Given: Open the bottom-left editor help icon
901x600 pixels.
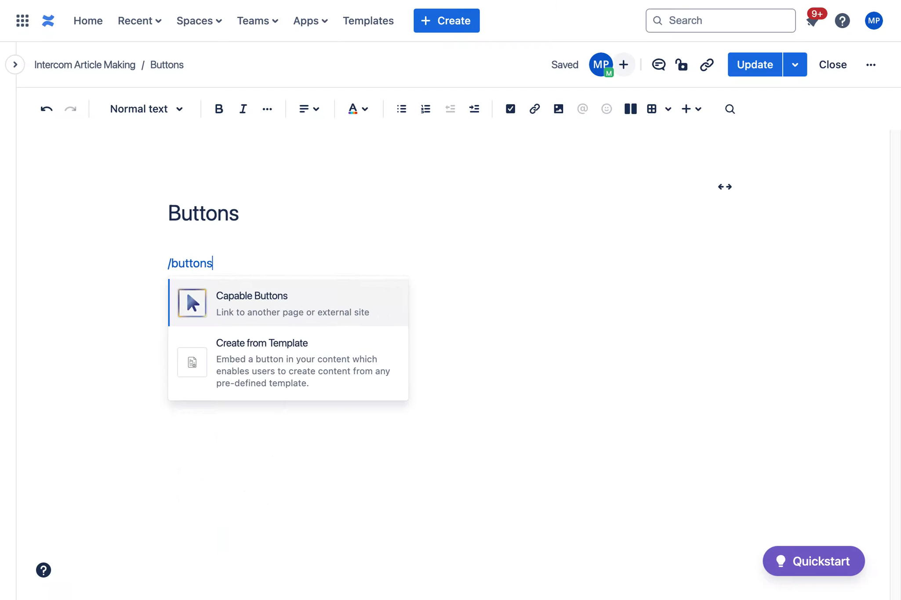Looking at the screenshot, I should pos(44,570).
